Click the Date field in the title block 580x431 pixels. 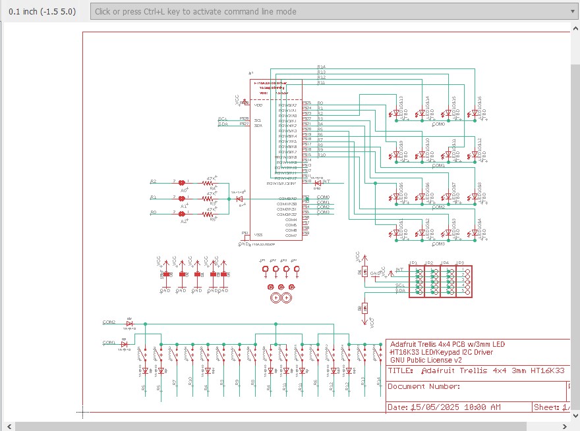(x=444, y=407)
